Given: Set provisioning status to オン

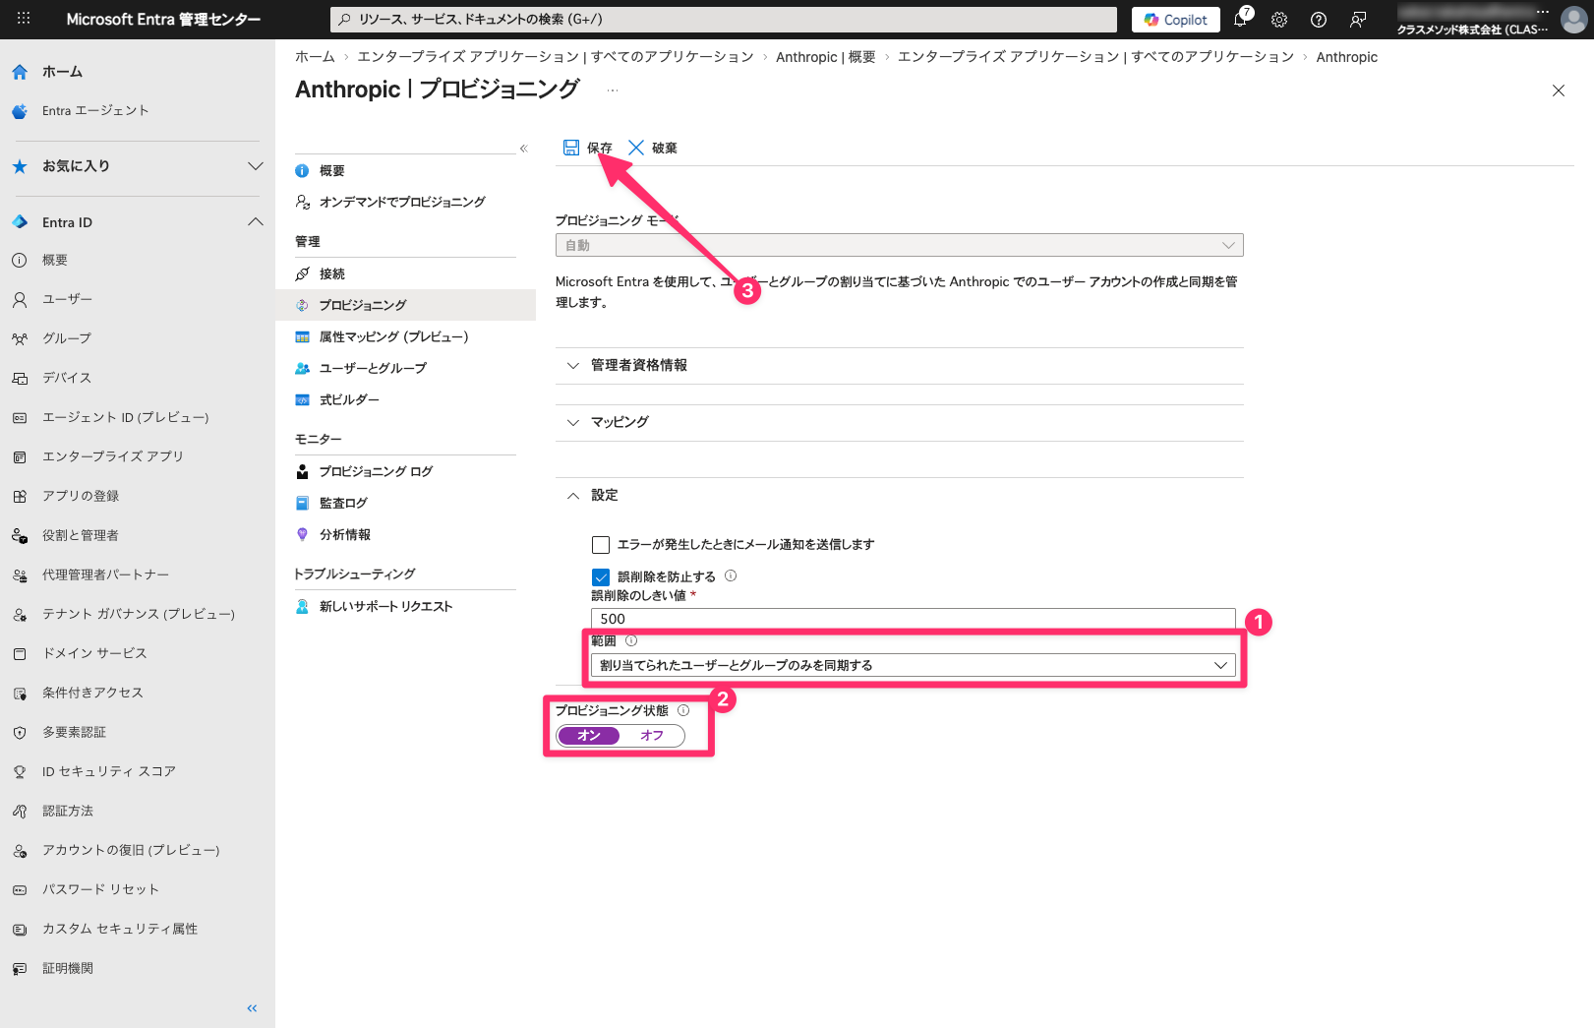Looking at the screenshot, I should 588,736.
